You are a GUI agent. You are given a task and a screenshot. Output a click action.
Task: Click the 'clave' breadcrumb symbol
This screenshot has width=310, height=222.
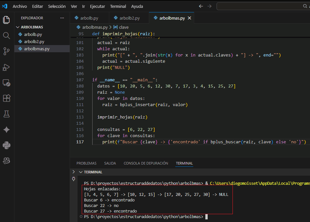[x=124, y=27]
